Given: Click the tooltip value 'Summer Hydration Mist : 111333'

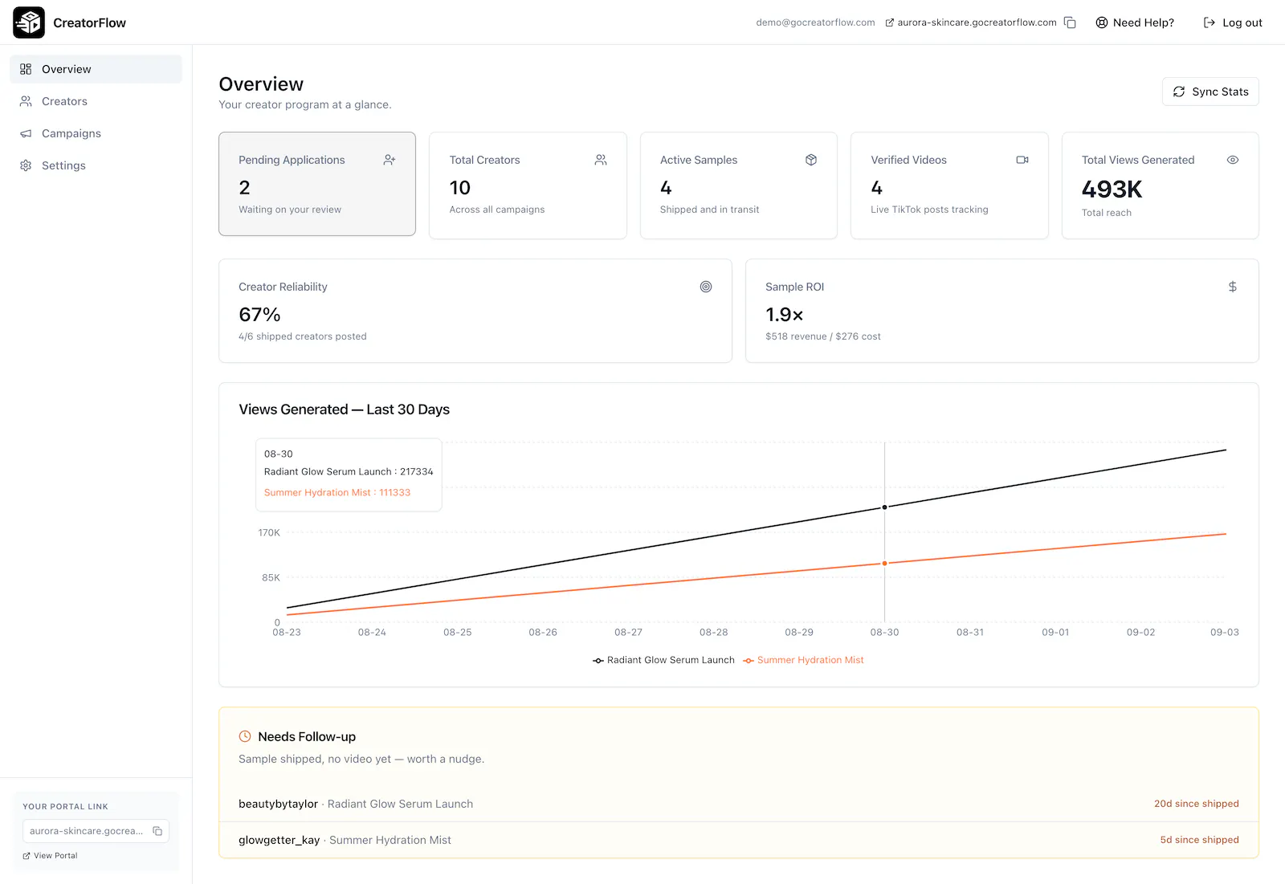Looking at the screenshot, I should tap(337, 493).
